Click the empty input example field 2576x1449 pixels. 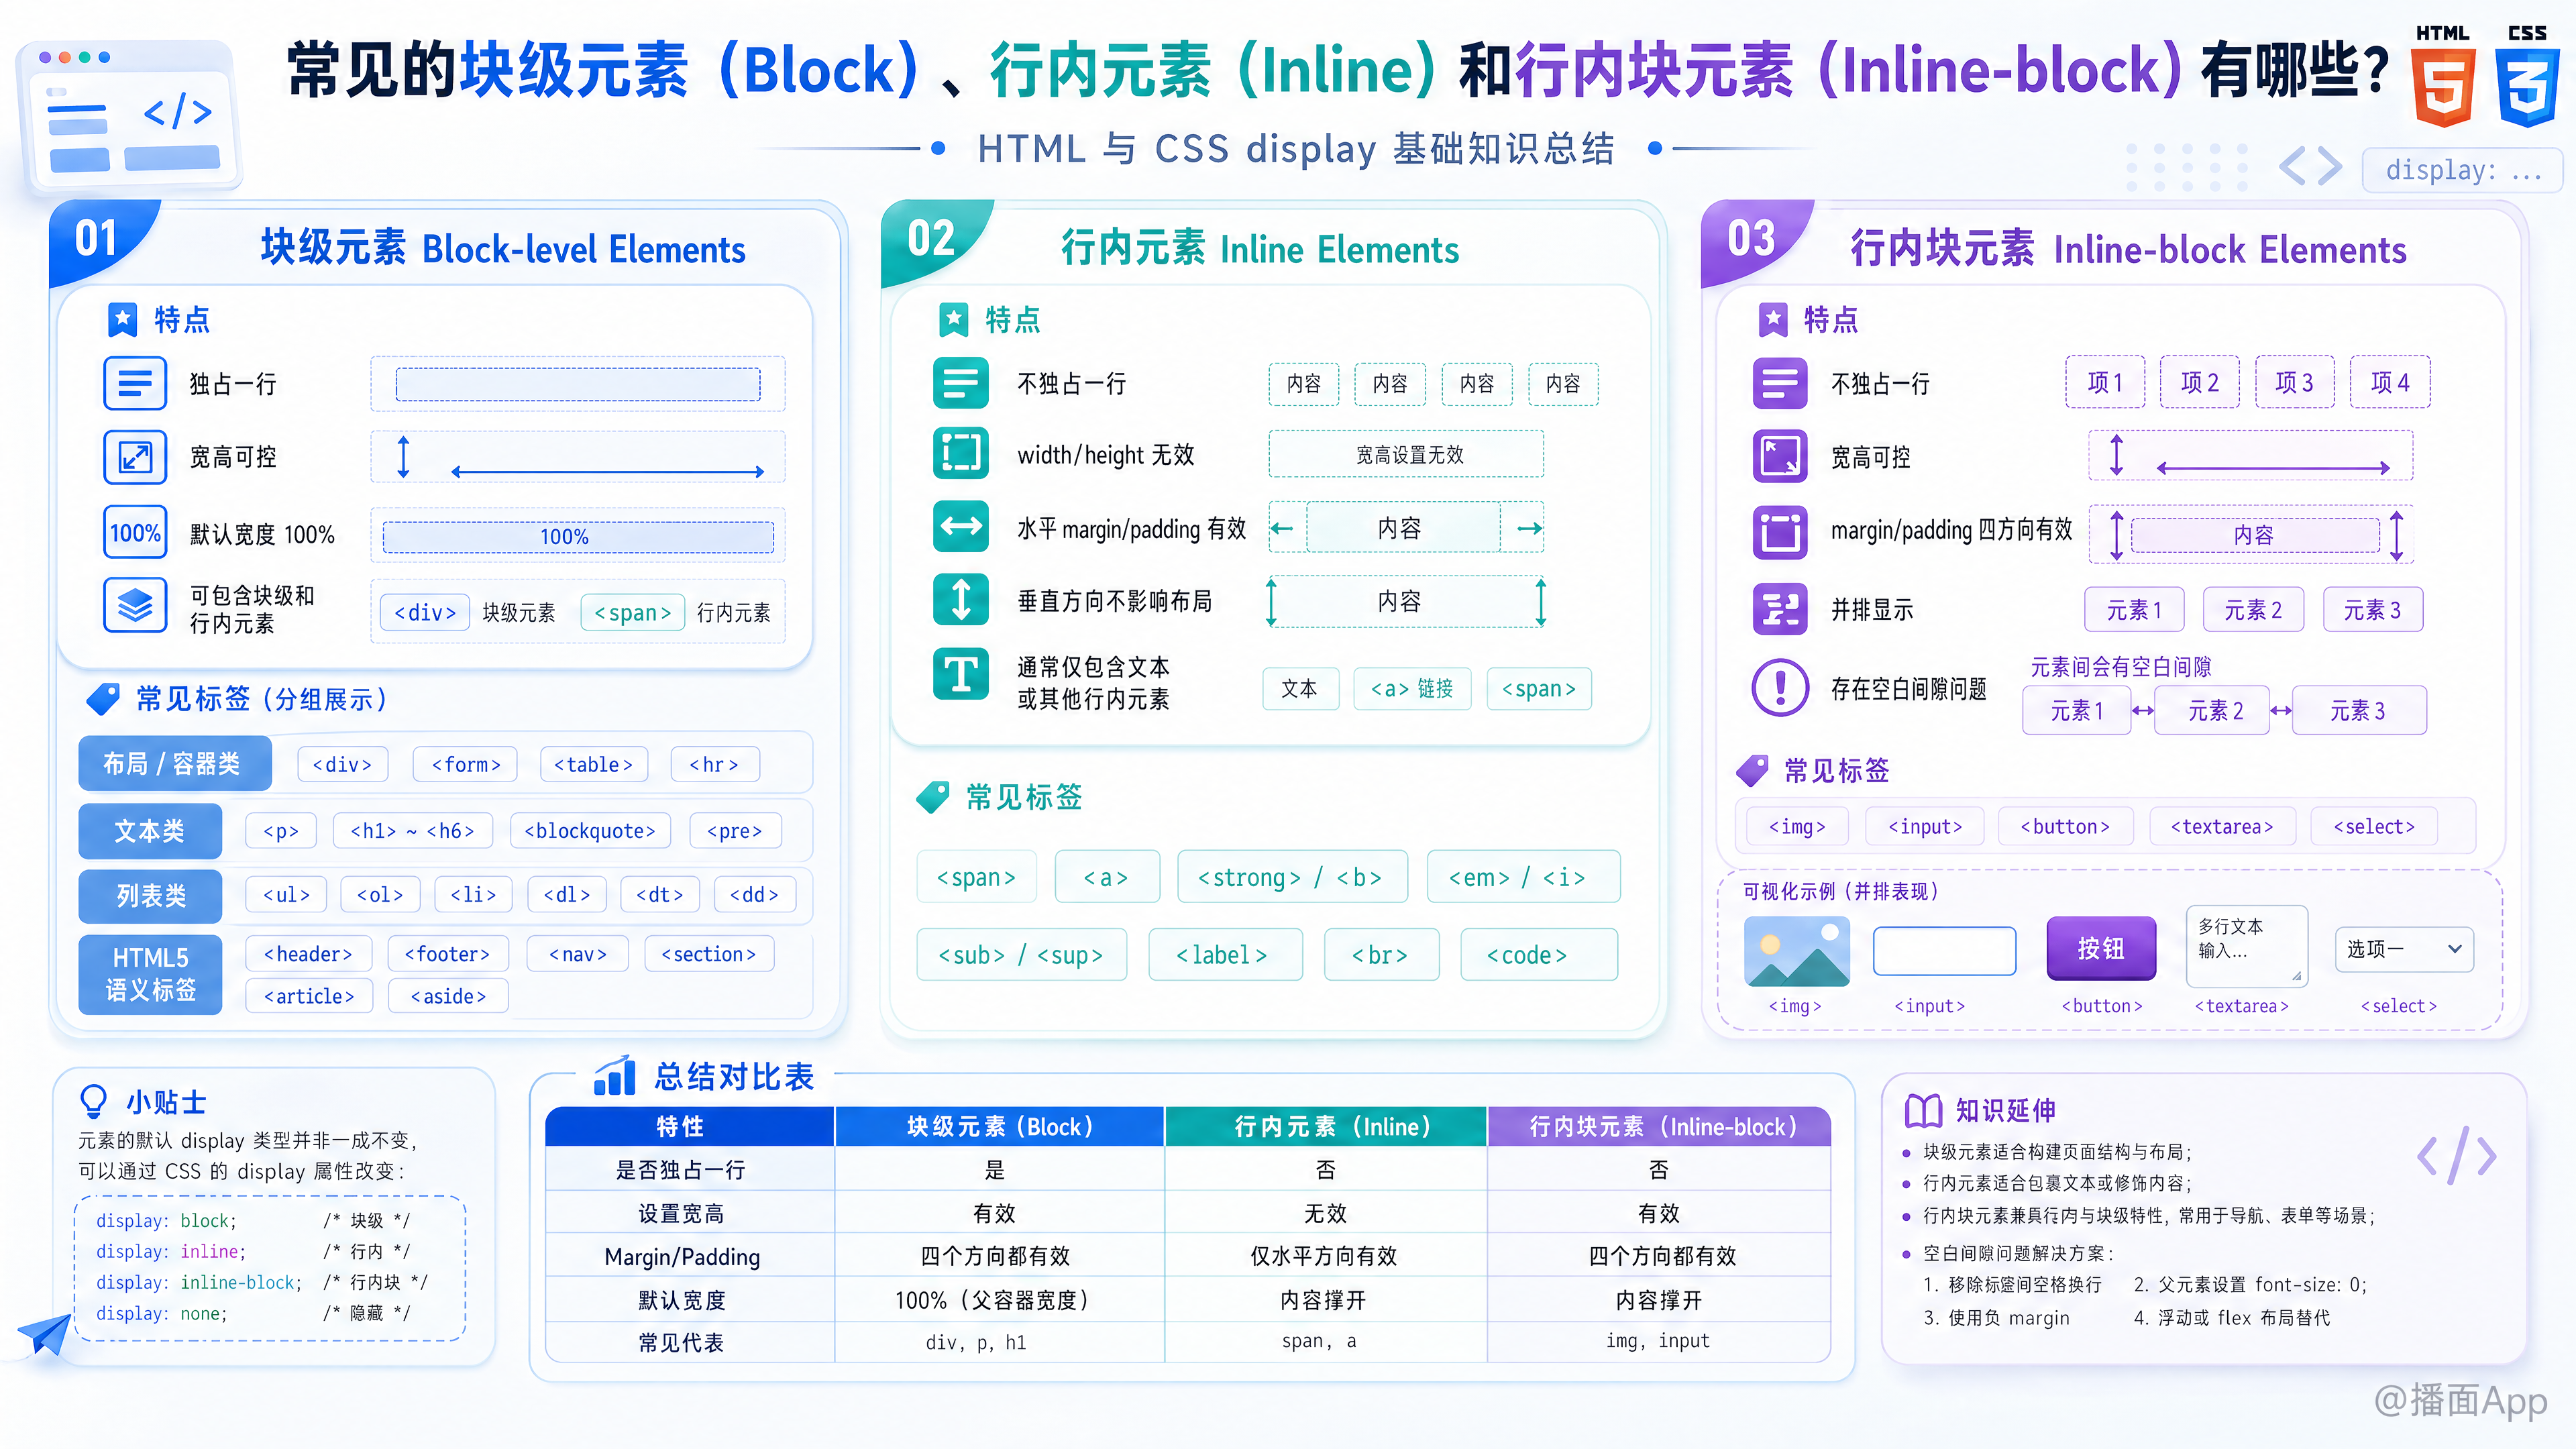coord(1944,950)
